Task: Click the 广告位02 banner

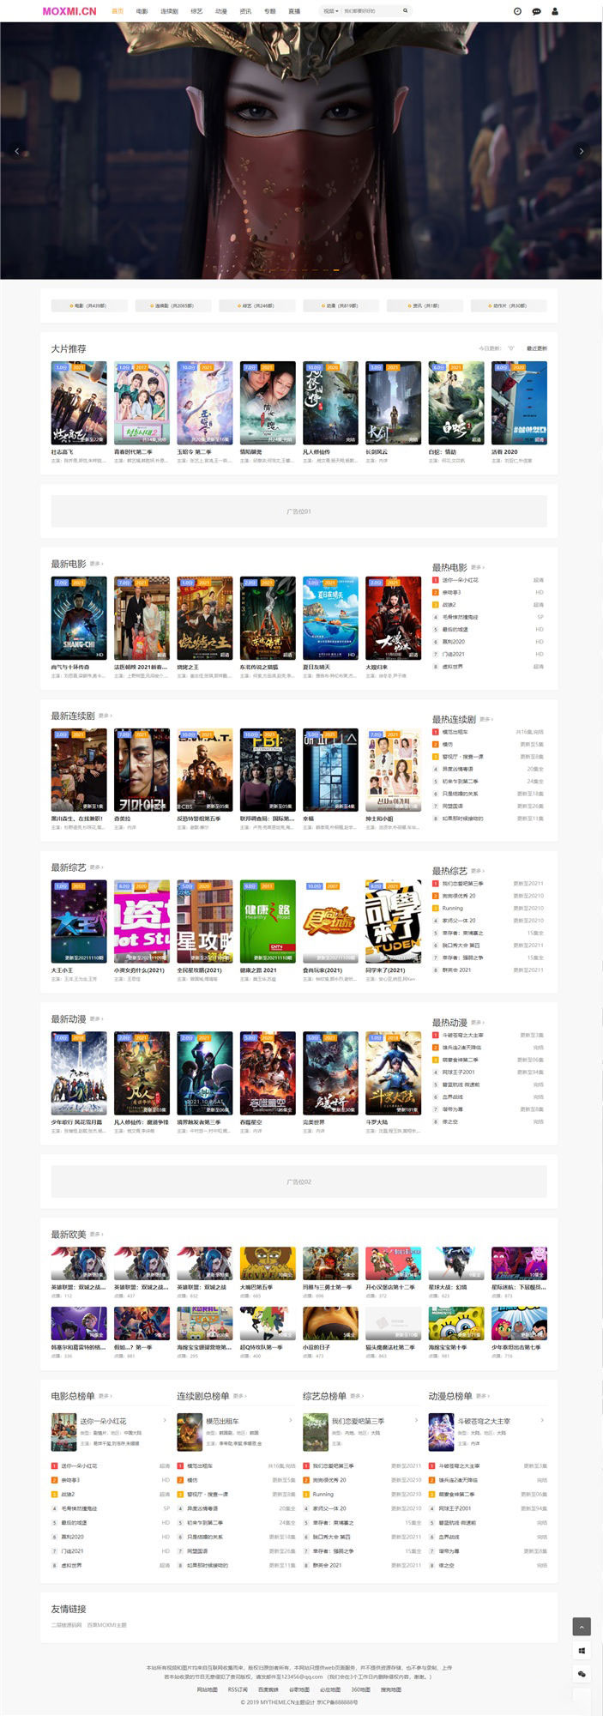Action: pyautogui.click(x=298, y=1181)
